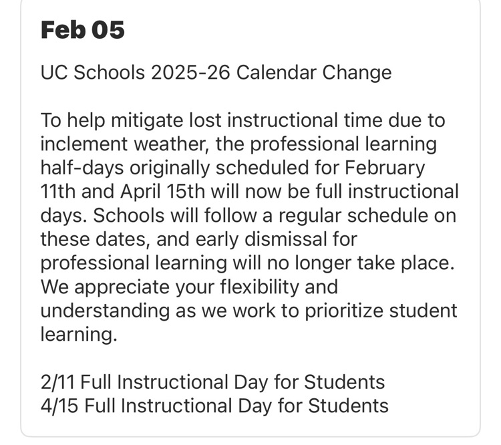501x445 pixels.
Task: Click the "Feb 05" date heading
Action: pos(83,30)
